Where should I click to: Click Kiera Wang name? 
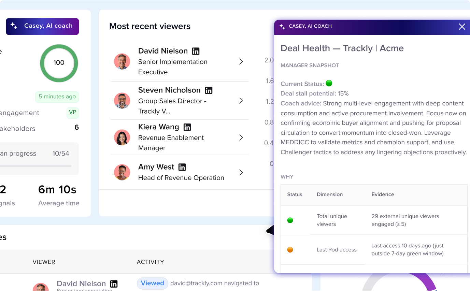pos(158,127)
